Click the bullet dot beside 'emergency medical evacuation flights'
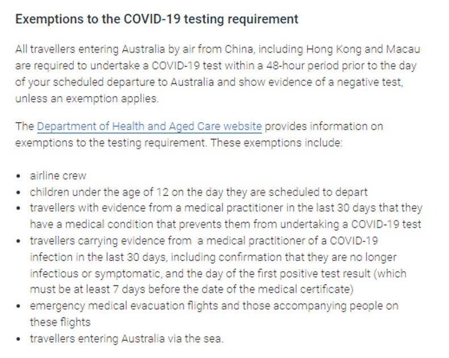The image size is (449, 358). tap(20, 306)
